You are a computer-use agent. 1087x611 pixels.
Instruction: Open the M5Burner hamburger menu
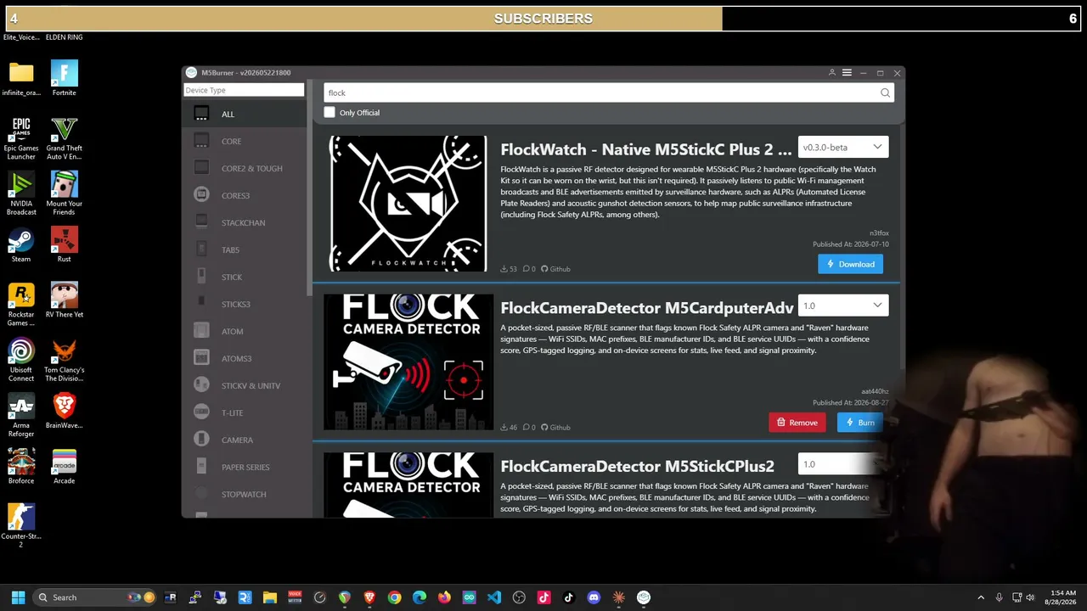pos(847,73)
